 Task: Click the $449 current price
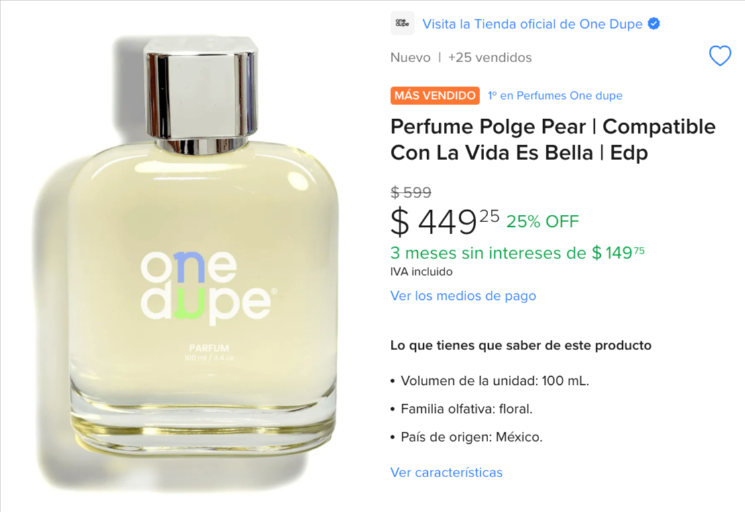point(445,222)
